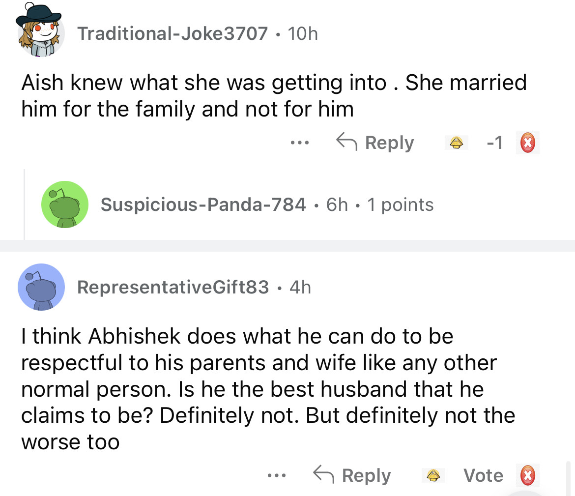Visit the RepresentativeGift83 username link
The height and width of the screenshot is (496, 575).
click(x=173, y=287)
